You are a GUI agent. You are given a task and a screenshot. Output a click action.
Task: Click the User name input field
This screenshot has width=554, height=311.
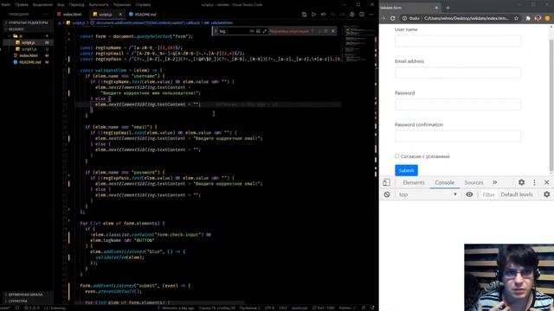coord(458,41)
